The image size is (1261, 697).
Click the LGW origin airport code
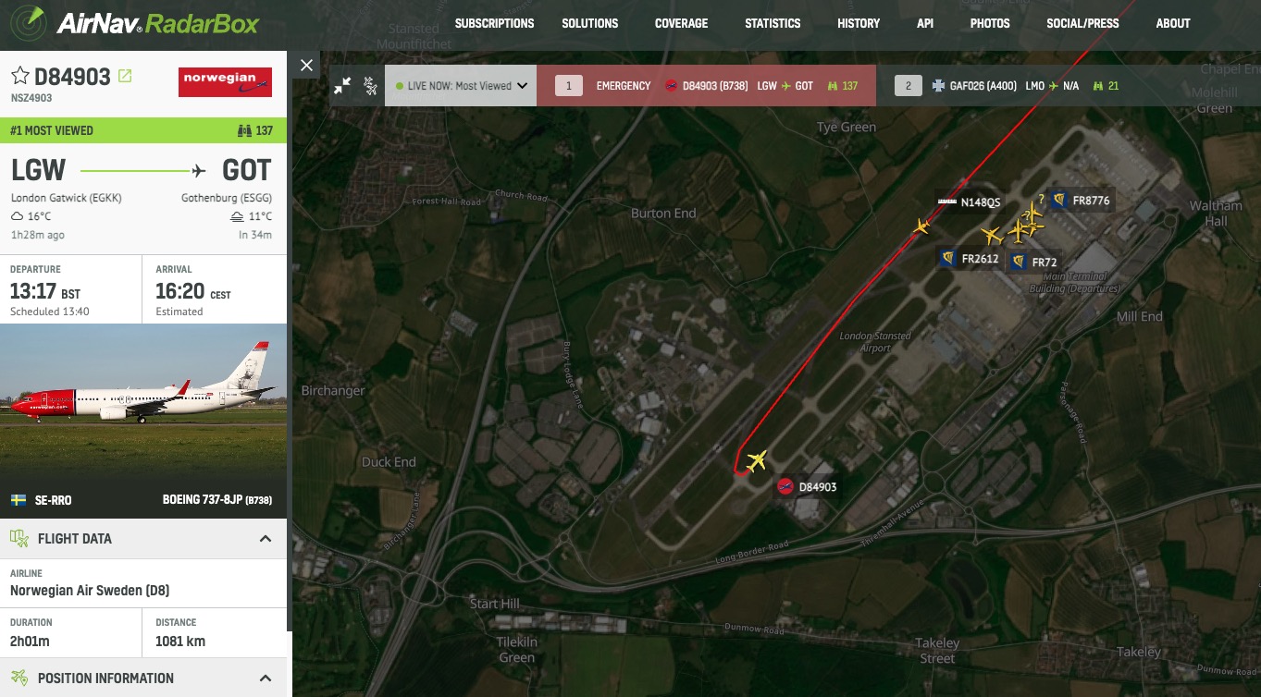39,170
